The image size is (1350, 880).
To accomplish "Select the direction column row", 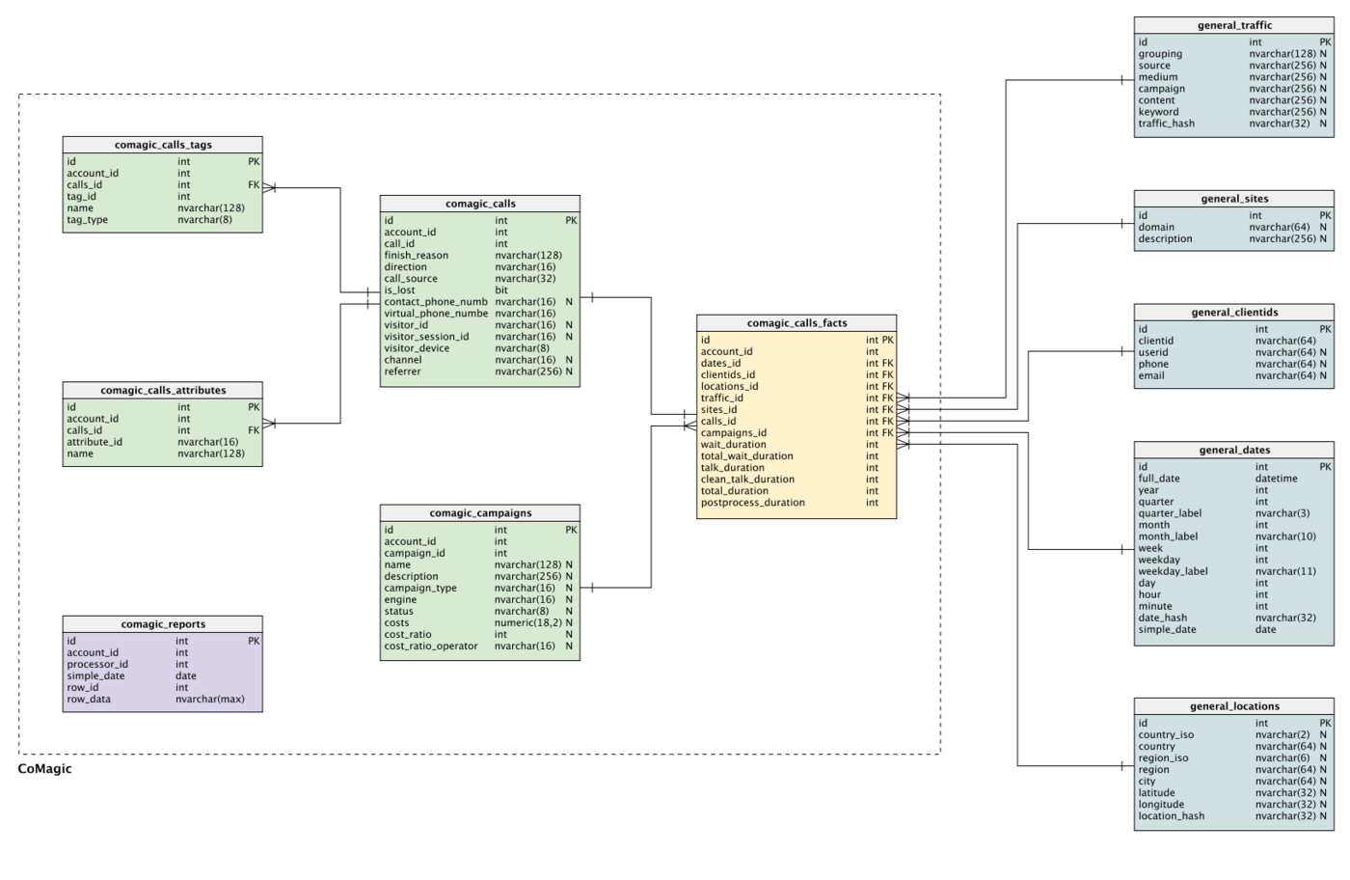I will tap(480, 267).
